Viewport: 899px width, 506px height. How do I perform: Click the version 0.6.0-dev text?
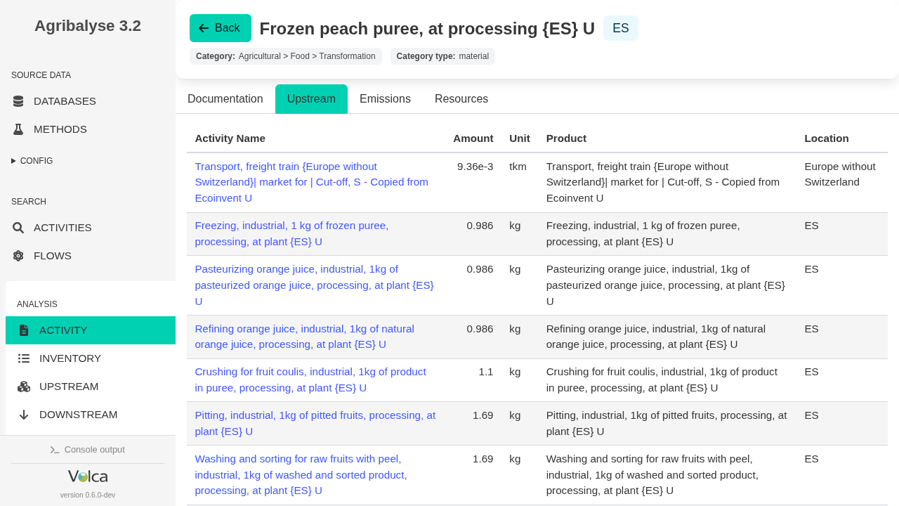(88, 495)
